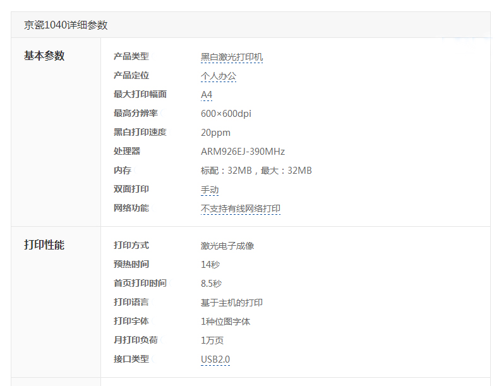Click the 接口类型 label
Image resolution: width=499 pixels, height=386 pixels.
[131, 359]
